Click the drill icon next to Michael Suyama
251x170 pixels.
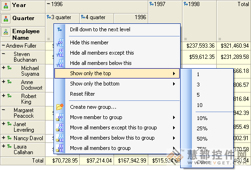[9, 68]
